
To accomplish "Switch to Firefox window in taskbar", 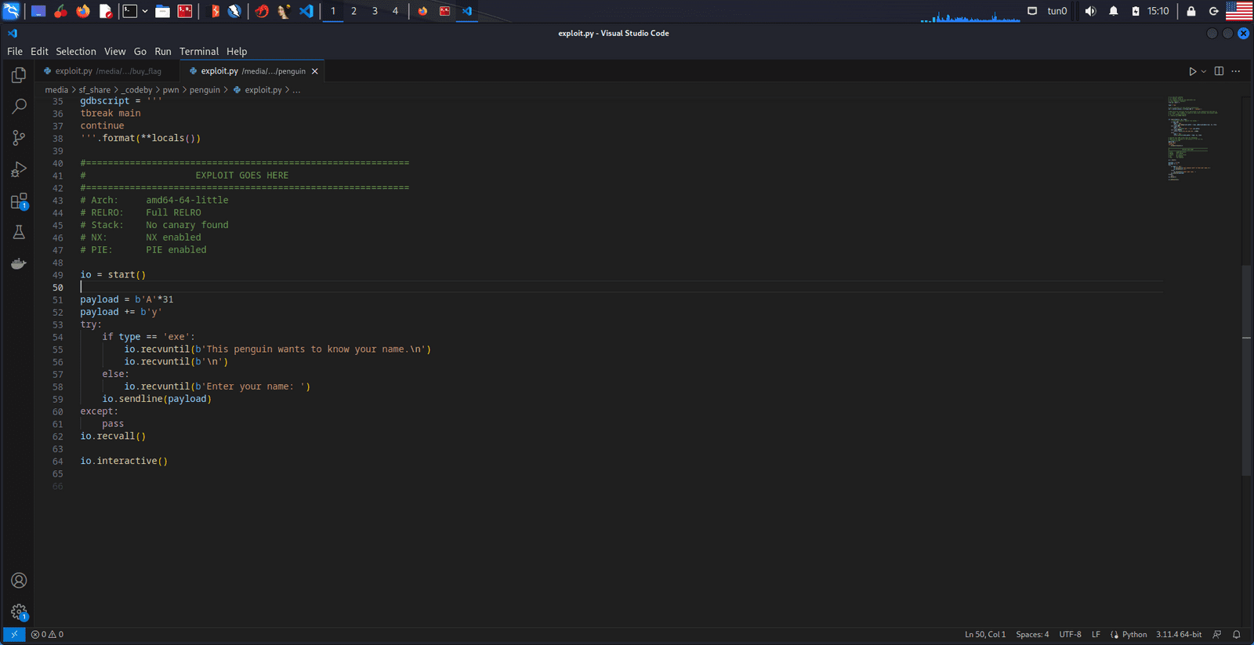I will [422, 11].
